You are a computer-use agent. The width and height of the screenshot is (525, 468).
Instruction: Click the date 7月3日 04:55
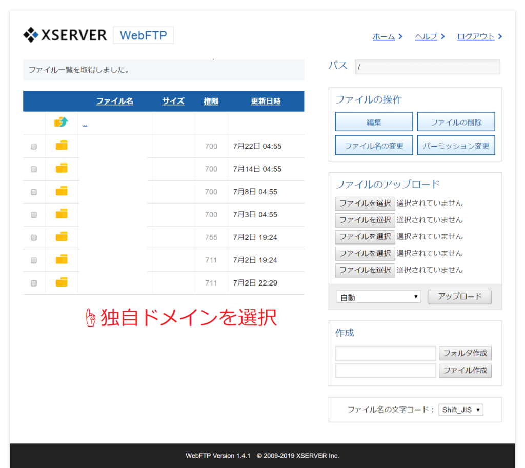click(255, 215)
